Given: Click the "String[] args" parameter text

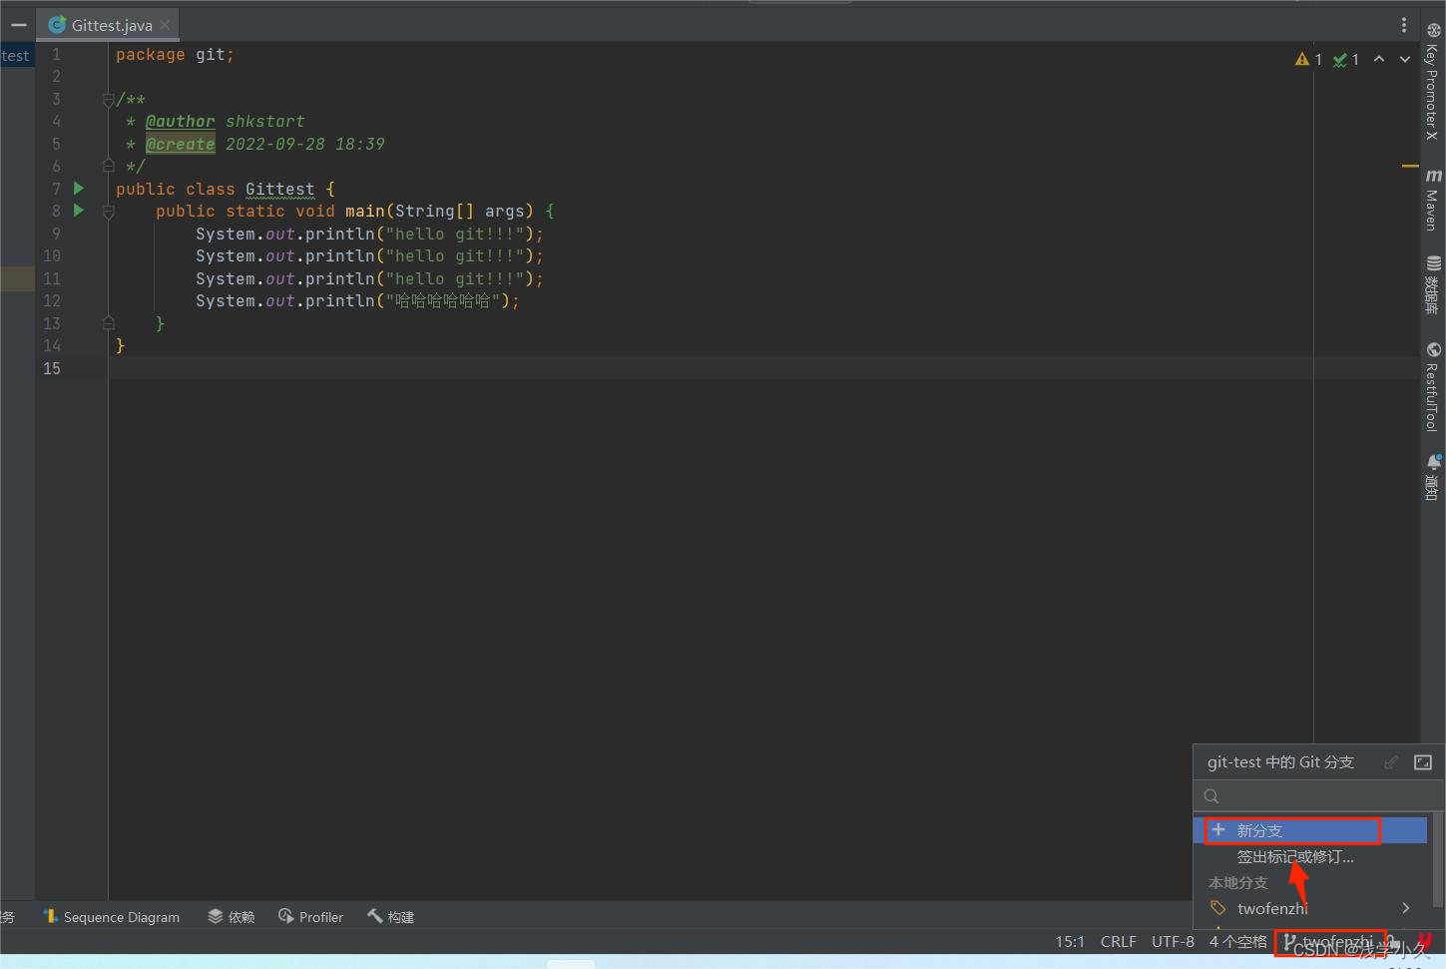Looking at the screenshot, I should 459,212.
